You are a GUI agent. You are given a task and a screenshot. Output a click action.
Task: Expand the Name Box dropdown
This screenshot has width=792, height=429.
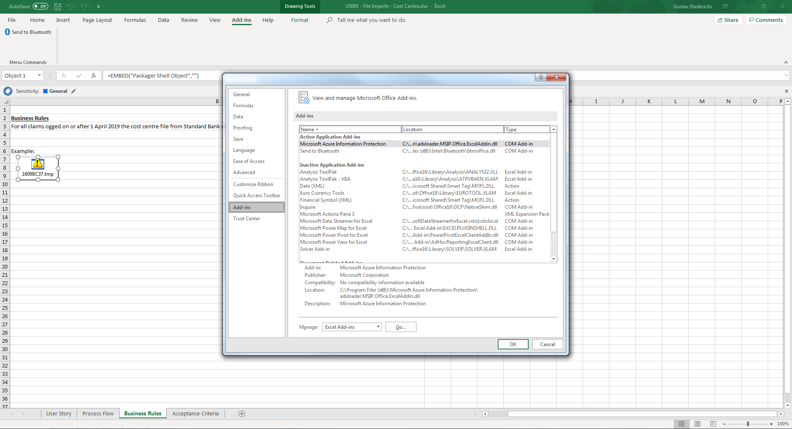coord(39,75)
